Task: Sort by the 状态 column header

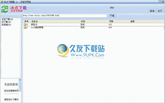Action: tap(83, 21)
